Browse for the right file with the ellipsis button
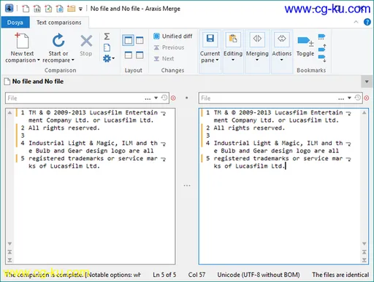 [x=341, y=98]
